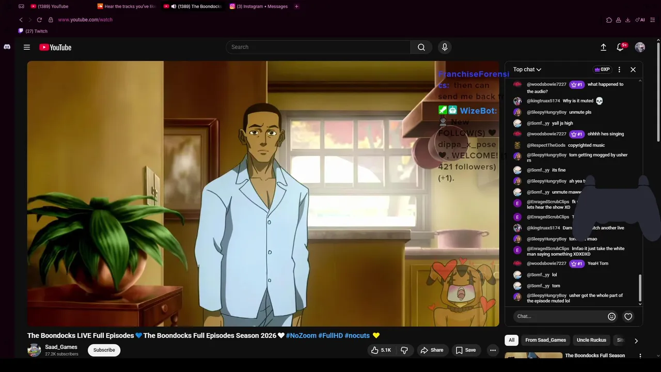This screenshot has width=661, height=372.
Task: Like the video with thumbs up
Action: point(381,350)
